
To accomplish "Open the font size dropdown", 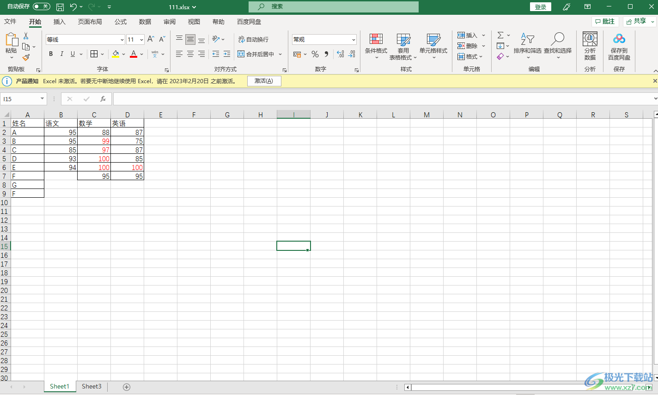I will [141, 40].
